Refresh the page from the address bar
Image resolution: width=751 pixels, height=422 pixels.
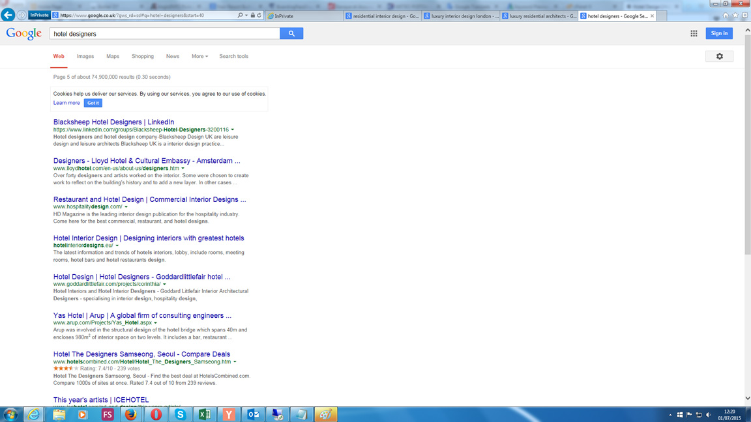[x=259, y=16]
